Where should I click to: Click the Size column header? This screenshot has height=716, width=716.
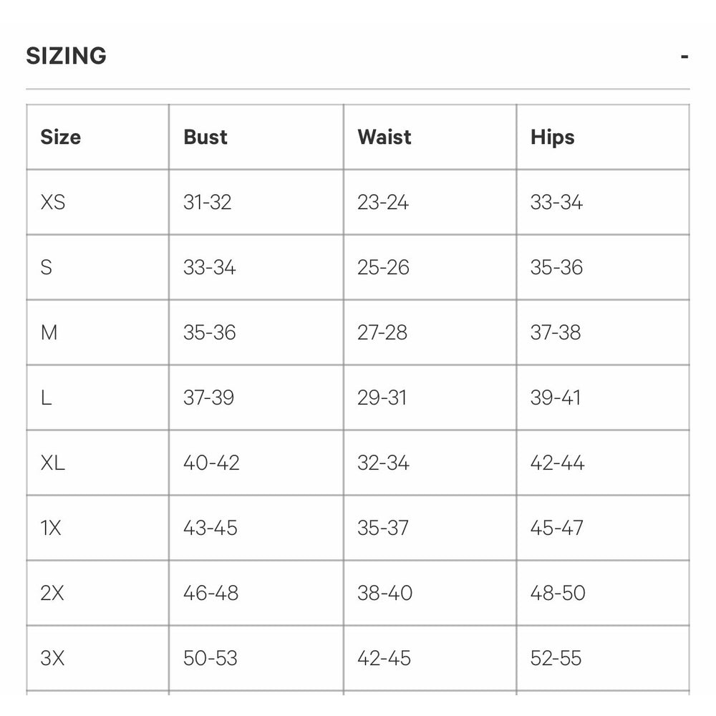pyautogui.click(x=61, y=137)
